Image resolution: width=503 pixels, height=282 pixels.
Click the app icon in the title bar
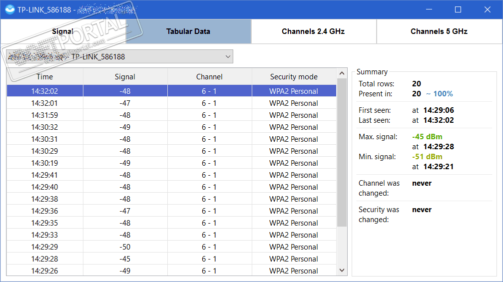point(9,9)
